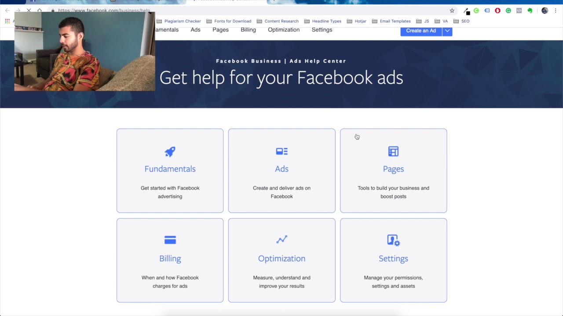Stop loading the page with X button

[x=29, y=10]
